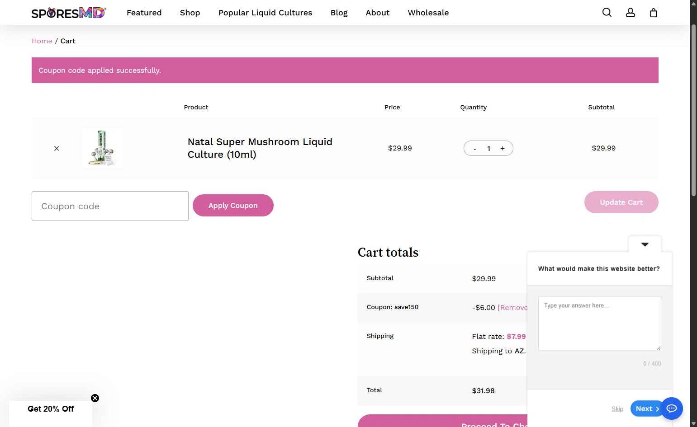Open the user account icon
The image size is (697, 427).
(631, 13)
